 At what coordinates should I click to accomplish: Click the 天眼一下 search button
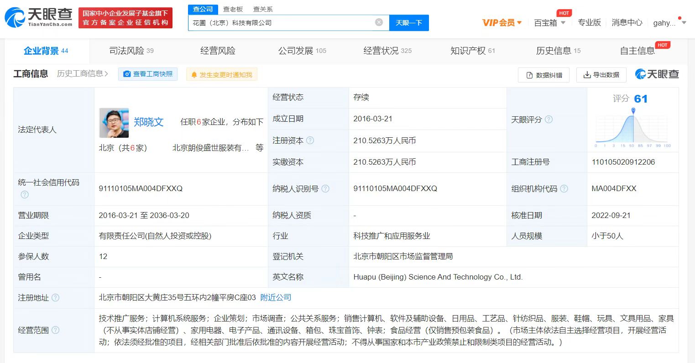(x=409, y=23)
